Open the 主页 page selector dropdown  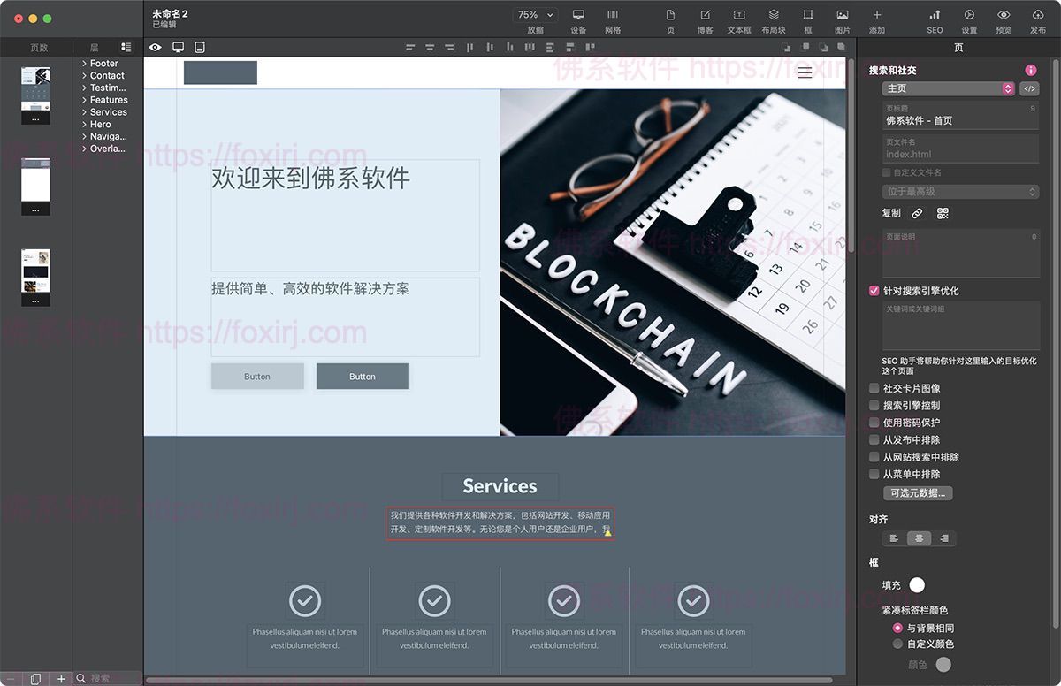tap(947, 88)
